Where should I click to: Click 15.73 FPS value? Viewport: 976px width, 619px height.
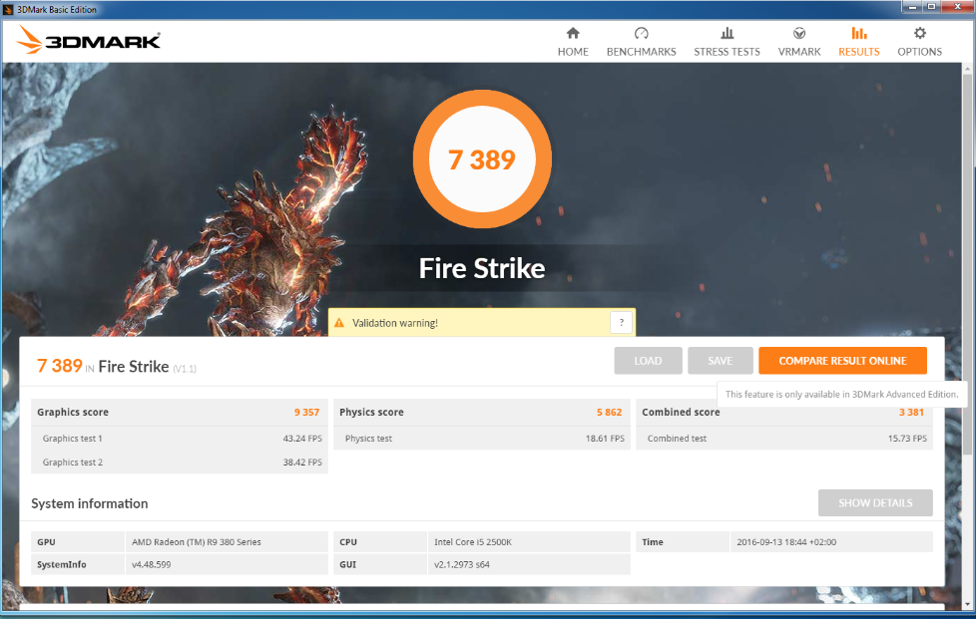click(907, 439)
